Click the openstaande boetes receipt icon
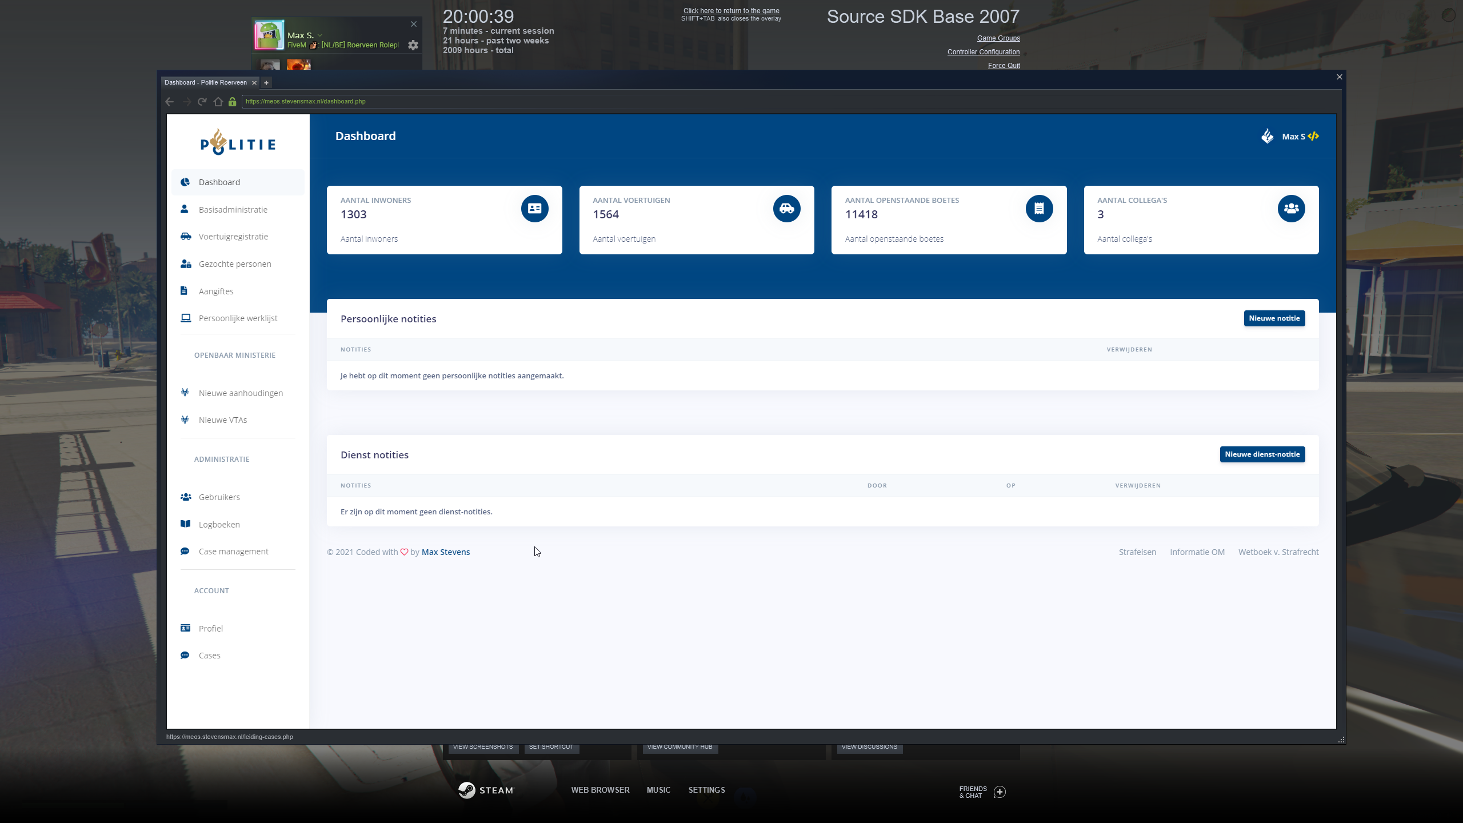Viewport: 1463px width, 823px height. click(1039, 209)
